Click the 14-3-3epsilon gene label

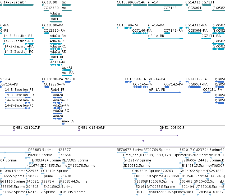[x=15, y=2]
